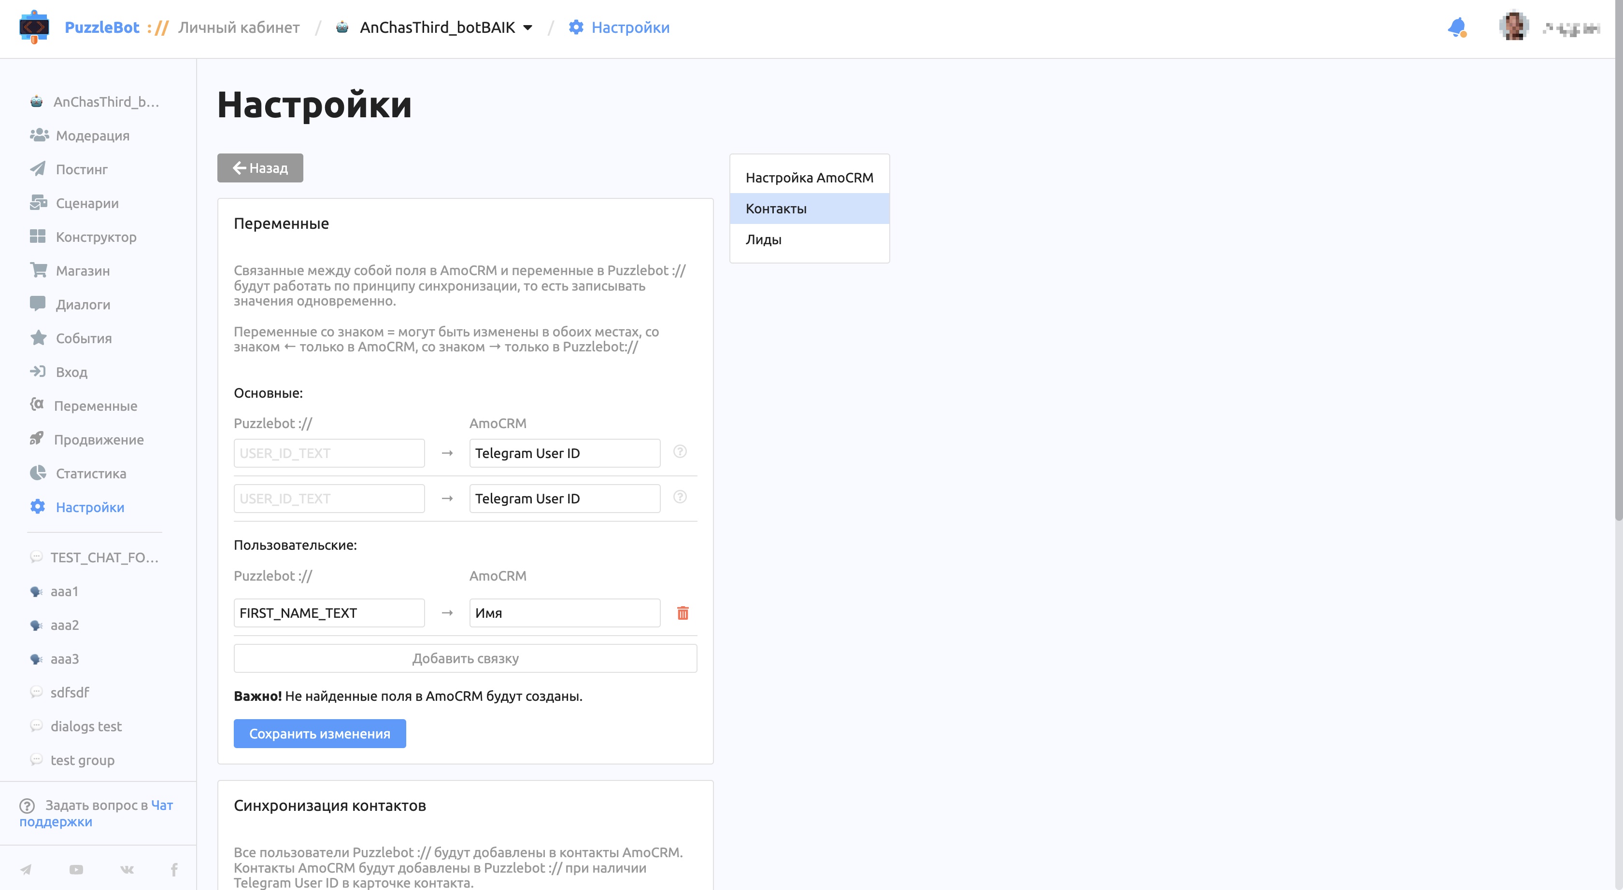Click the question mark support icon
1623x890 pixels.
coord(27,806)
